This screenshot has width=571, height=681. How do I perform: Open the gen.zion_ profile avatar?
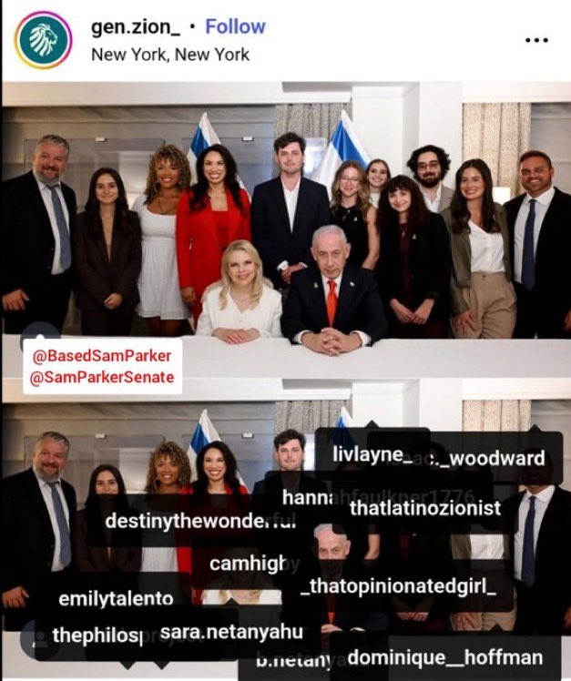coord(43,40)
